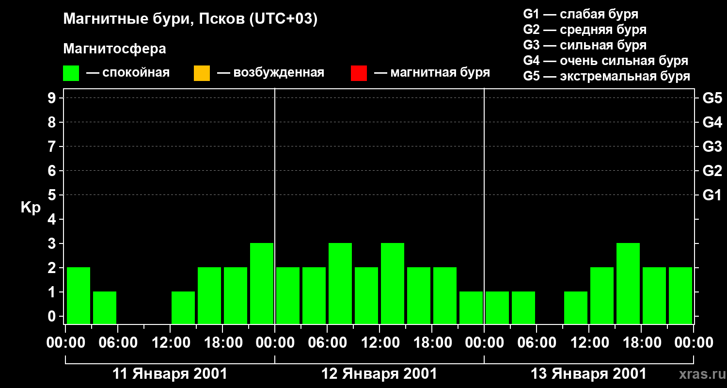Click the '06:00' tick label for 13 January
727x388 pixels.
537,343
